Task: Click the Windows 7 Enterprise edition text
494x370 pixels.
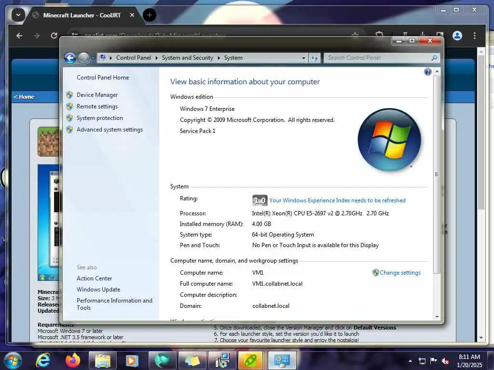Action: (207, 109)
